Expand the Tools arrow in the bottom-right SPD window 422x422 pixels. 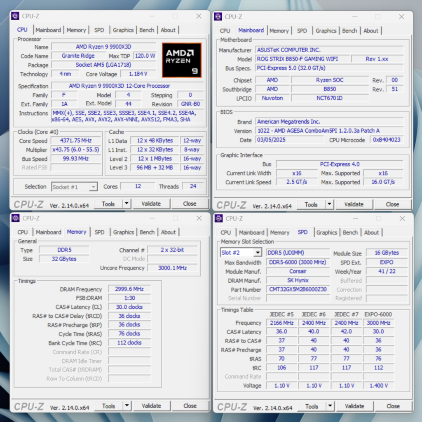[330, 406]
